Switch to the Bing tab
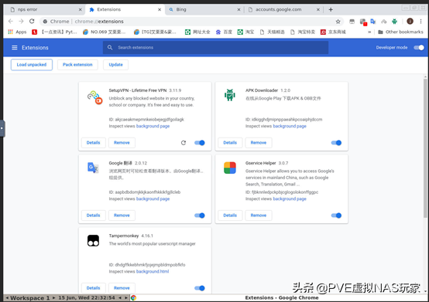Screen dimensions: 429x302 click(204, 9)
